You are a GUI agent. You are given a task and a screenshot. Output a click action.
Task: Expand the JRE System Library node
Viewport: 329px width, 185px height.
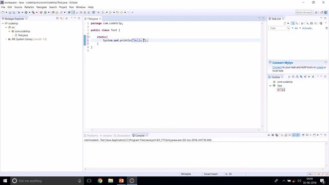pyautogui.click(x=6, y=39)
